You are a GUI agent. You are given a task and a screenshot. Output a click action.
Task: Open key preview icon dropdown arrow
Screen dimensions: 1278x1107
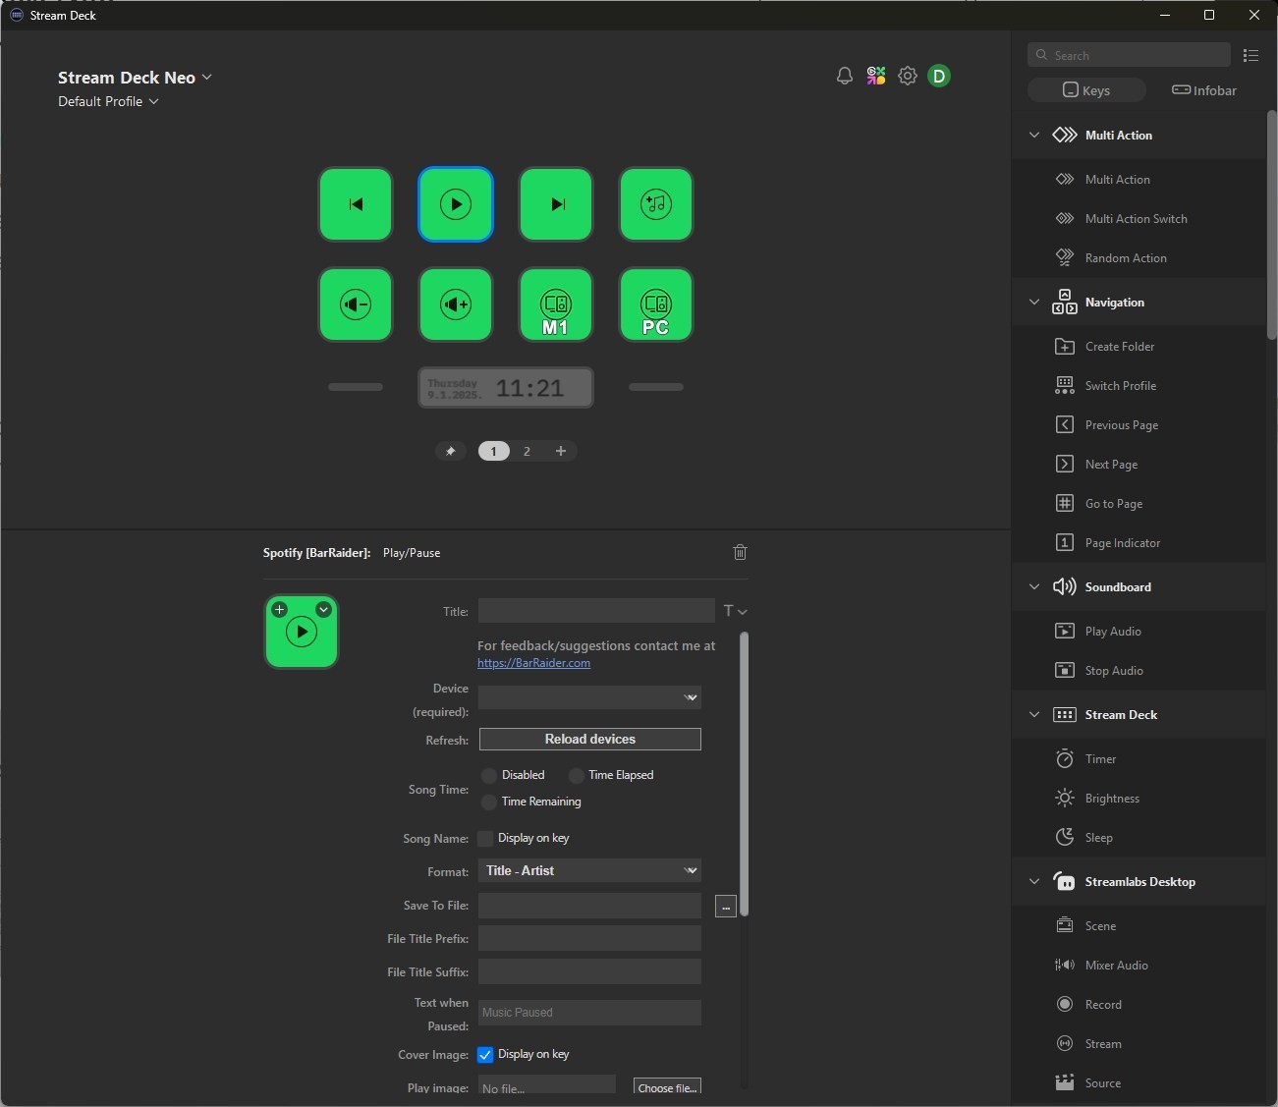323,609
